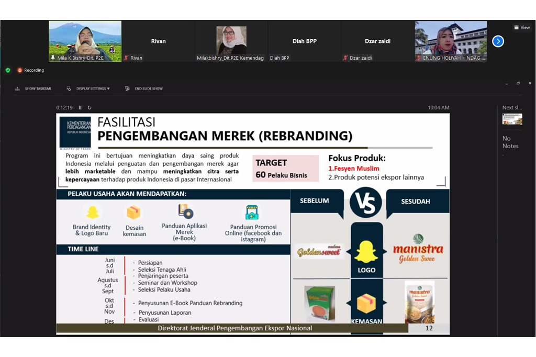
Task: Click the red Recording indicator
Action: click(31, 70)
